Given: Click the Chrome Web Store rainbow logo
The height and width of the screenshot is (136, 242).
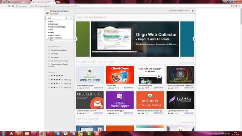Looking at the screenshot, I should 48,13.
